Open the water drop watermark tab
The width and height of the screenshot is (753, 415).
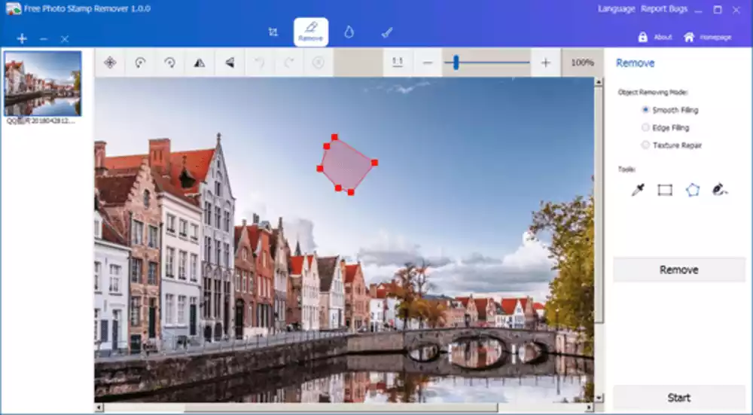coord(349,32)
